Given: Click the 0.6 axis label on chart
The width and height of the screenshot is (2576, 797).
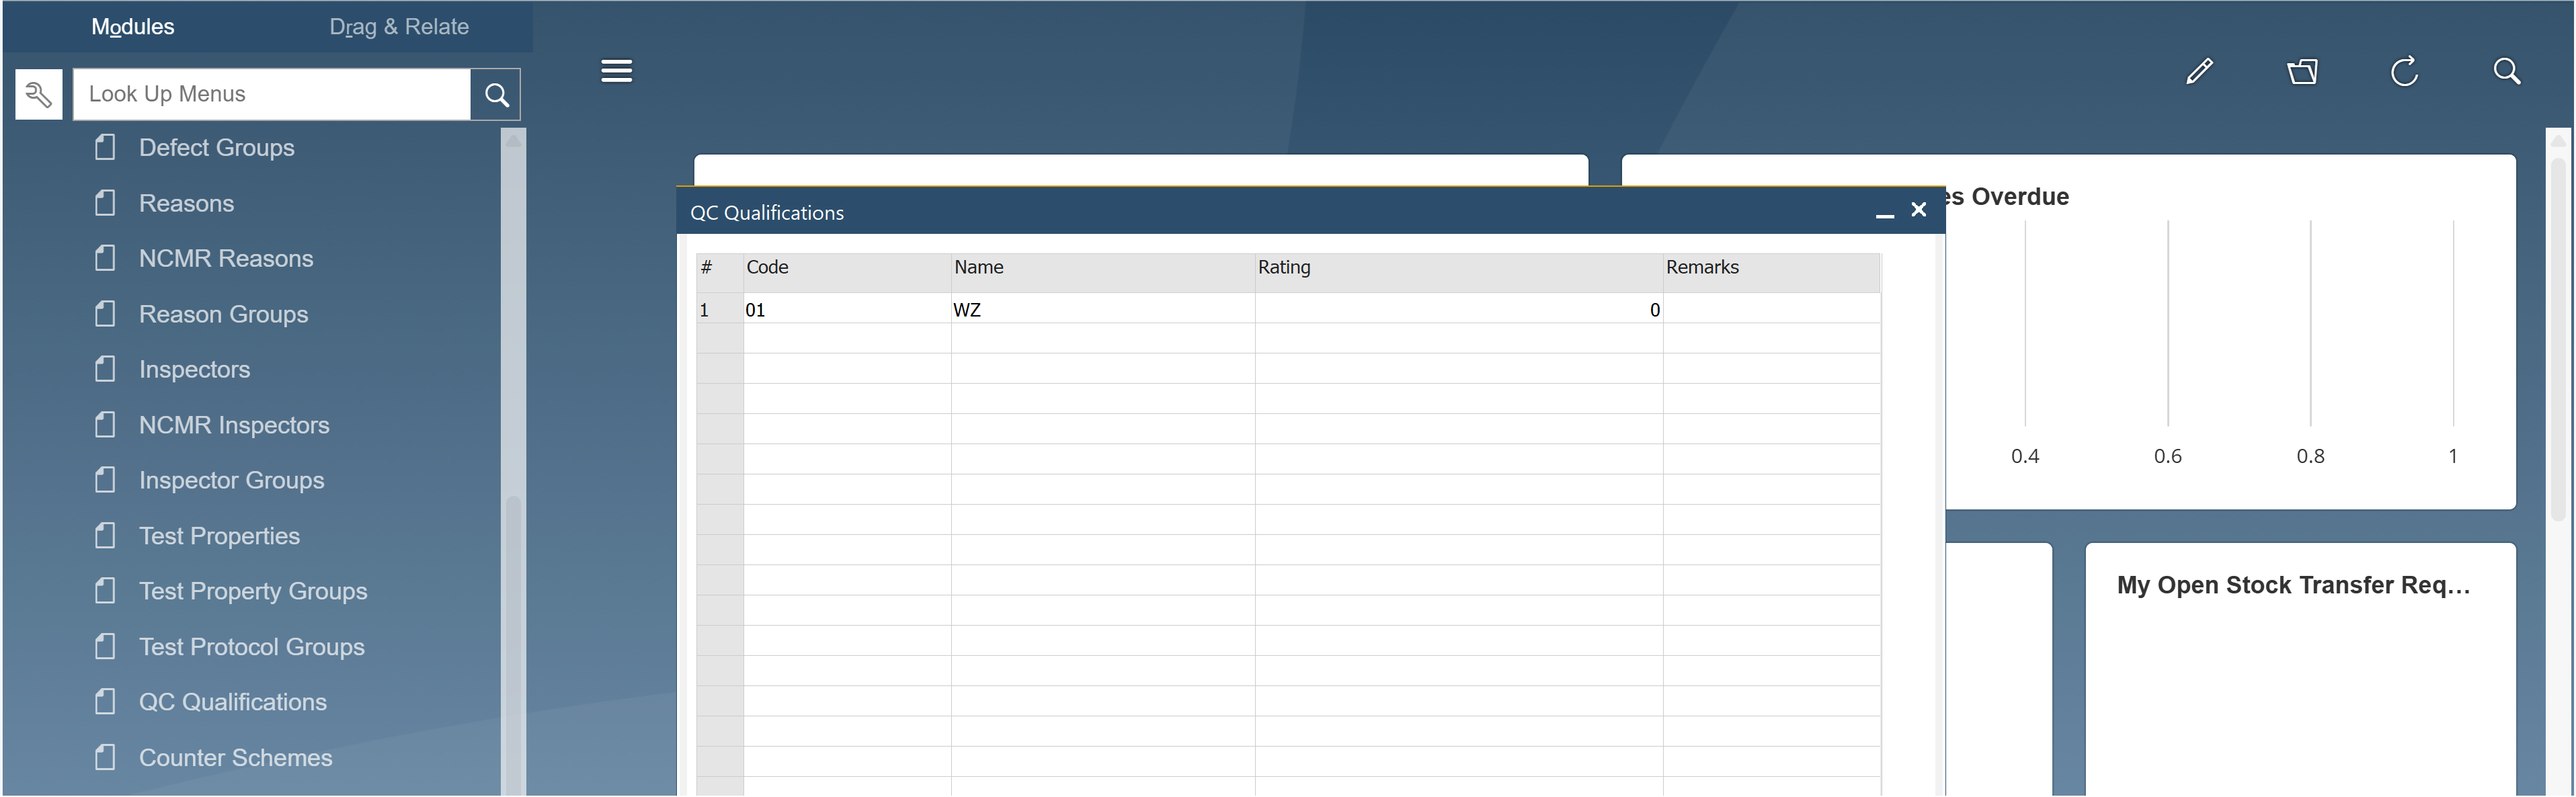Looking at the screenshot, I should click(x=2167, y=457).
